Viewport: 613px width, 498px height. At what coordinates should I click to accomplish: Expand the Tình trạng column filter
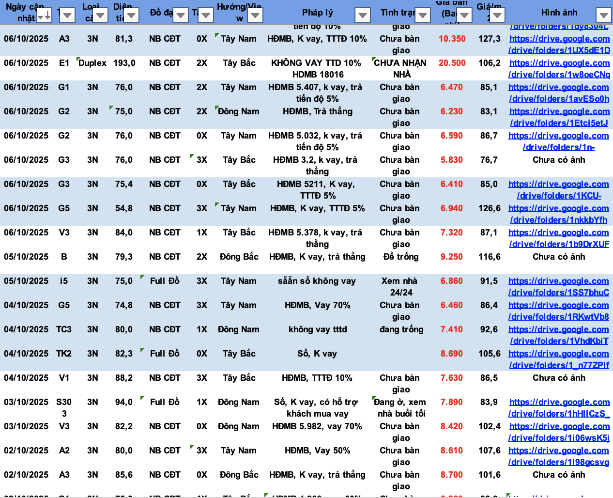click(423, 16)
